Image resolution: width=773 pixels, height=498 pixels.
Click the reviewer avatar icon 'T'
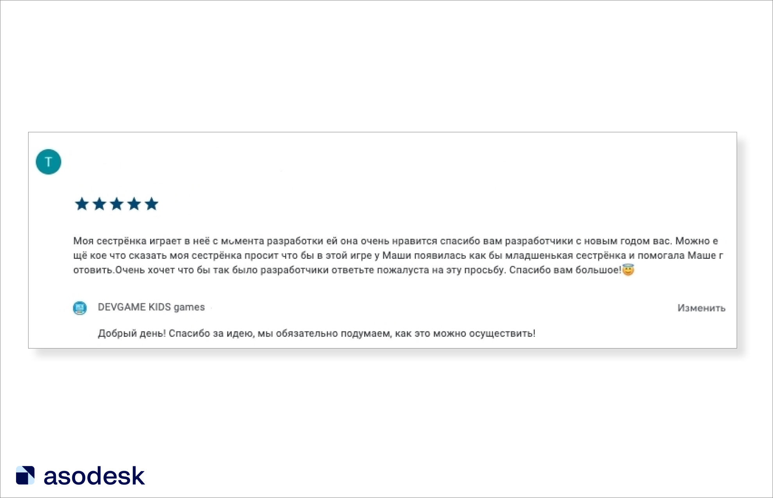pos(49,162)
